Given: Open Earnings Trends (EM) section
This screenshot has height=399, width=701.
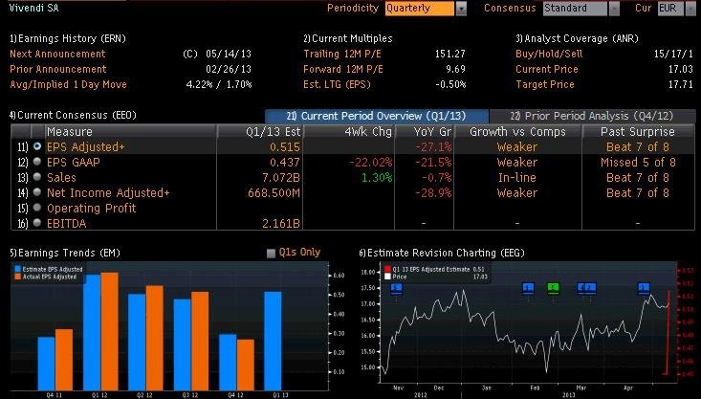Looking at the screenshot, I should (x=65, y=253).
